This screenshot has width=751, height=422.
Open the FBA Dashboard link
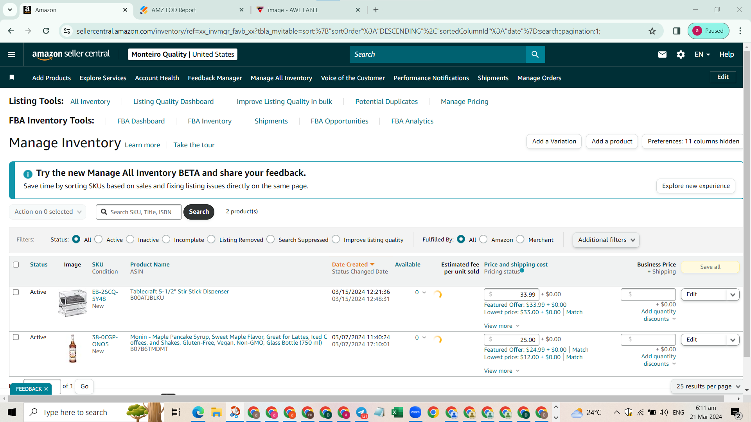pos(141,121)
